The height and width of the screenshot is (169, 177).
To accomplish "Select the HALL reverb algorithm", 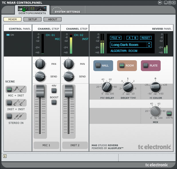I will [103, 65].
